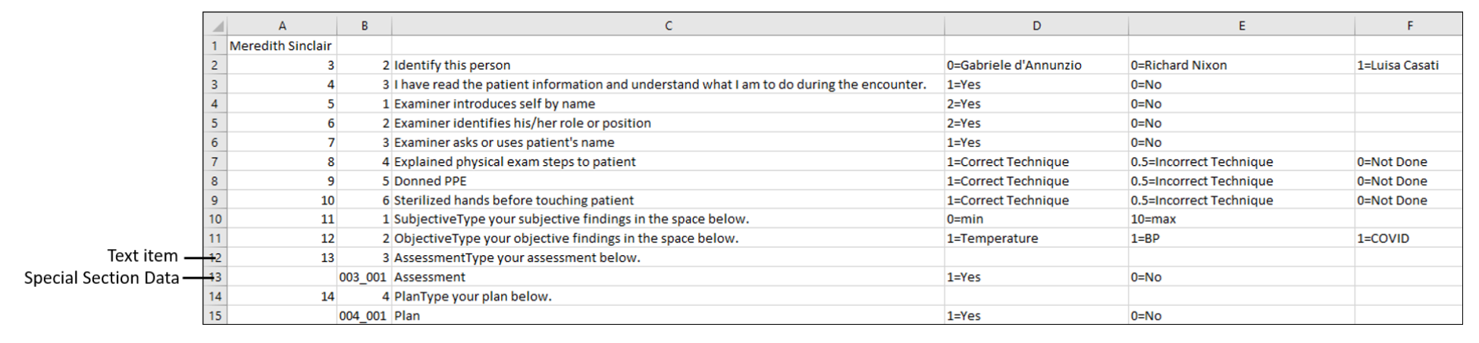This screenshot has height=343, width=1479.
Task: Select the 'Identify this person' cell
Action: 668,65
